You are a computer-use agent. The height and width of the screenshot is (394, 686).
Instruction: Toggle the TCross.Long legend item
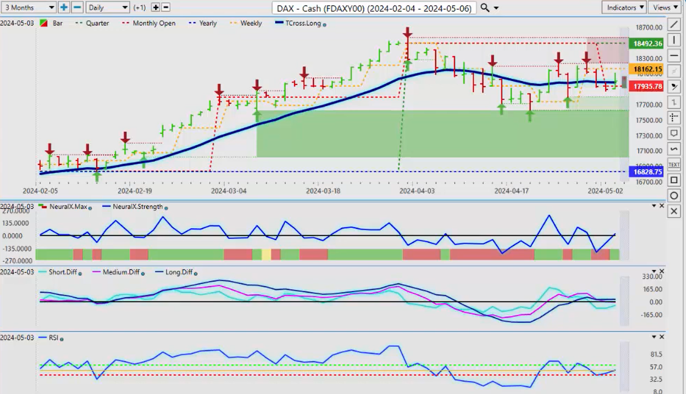tap(297, 23)
